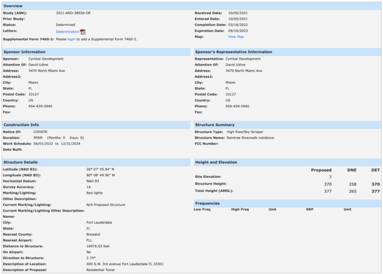Select the representative's Attention Of David Udine
The image size is (383, 274).
coord(235,65)
